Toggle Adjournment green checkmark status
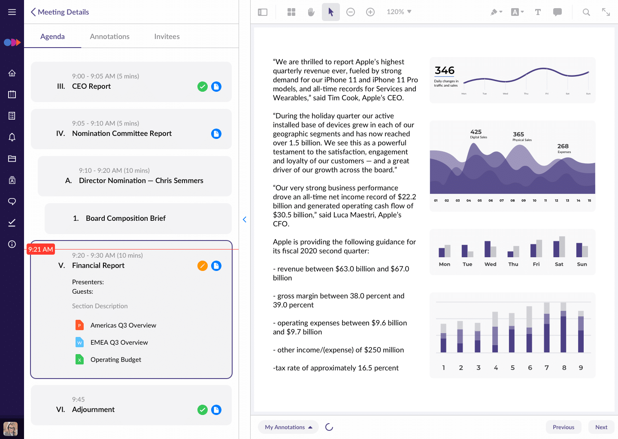The height and width of the screenshot is (439, 618). pos(203,410)
